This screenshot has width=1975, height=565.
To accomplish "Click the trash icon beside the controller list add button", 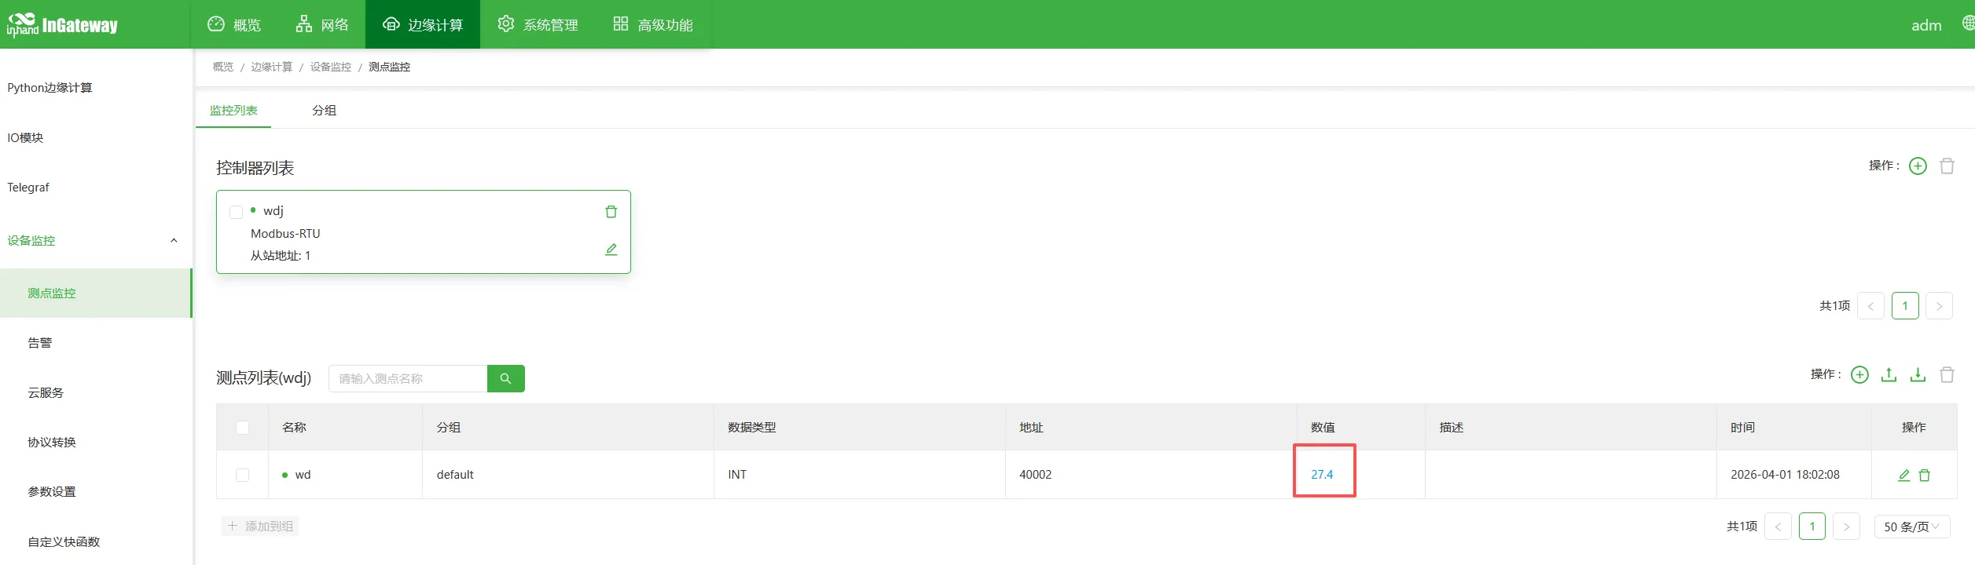I will click(1947, 166).
